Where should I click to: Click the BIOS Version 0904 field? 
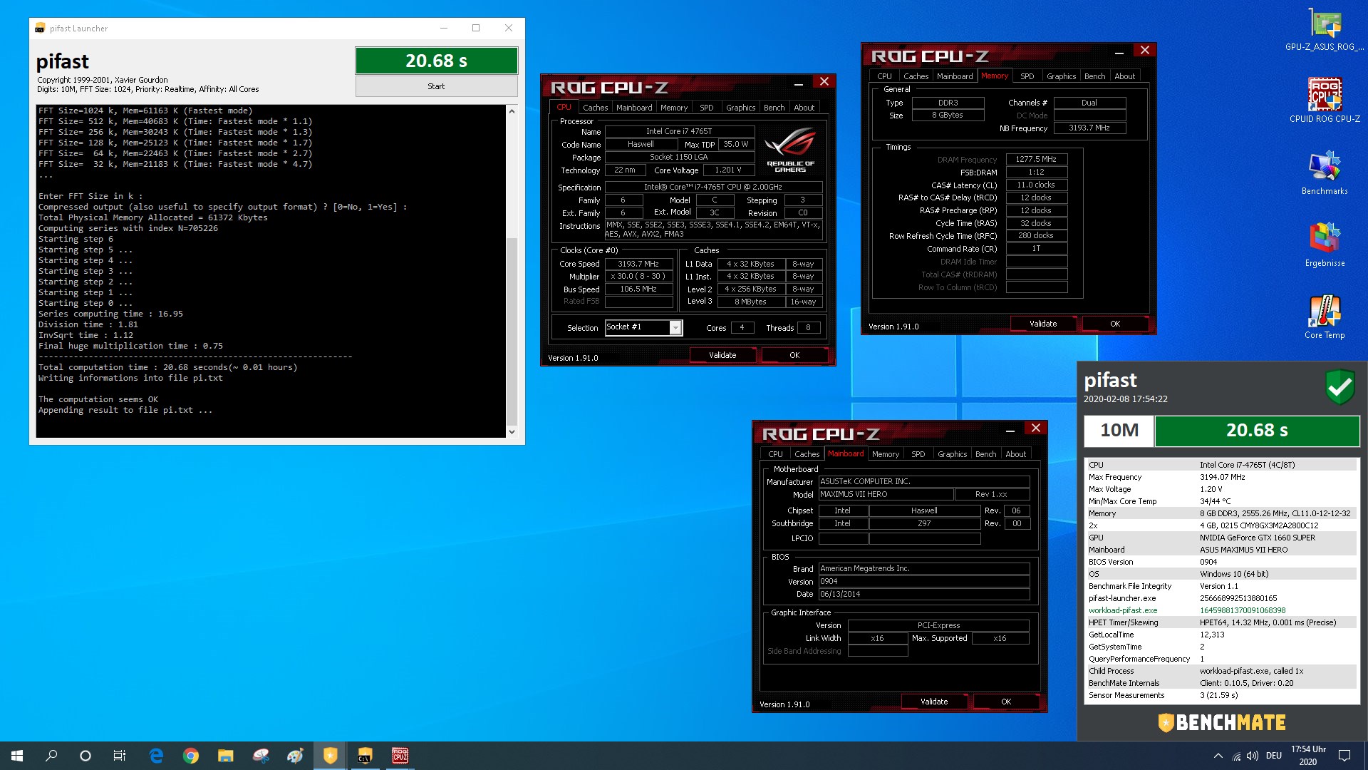(x=923, y=581)
